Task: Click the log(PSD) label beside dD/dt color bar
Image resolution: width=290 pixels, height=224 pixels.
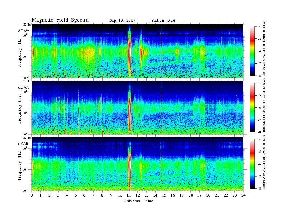Action: point(264,105)
